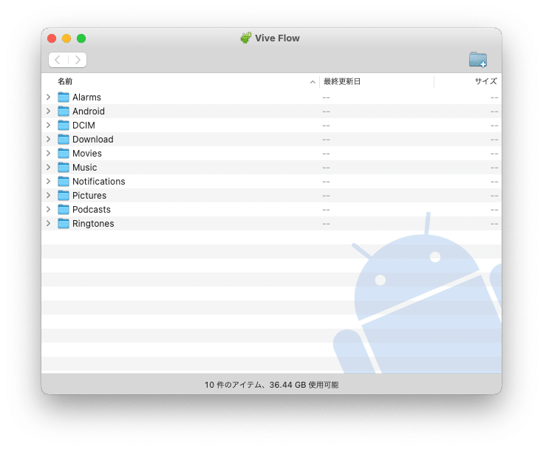Viewport: 543px width, 449px height.
Task: Sort by the サイズ column header
Action: click(x=485, y=81)
